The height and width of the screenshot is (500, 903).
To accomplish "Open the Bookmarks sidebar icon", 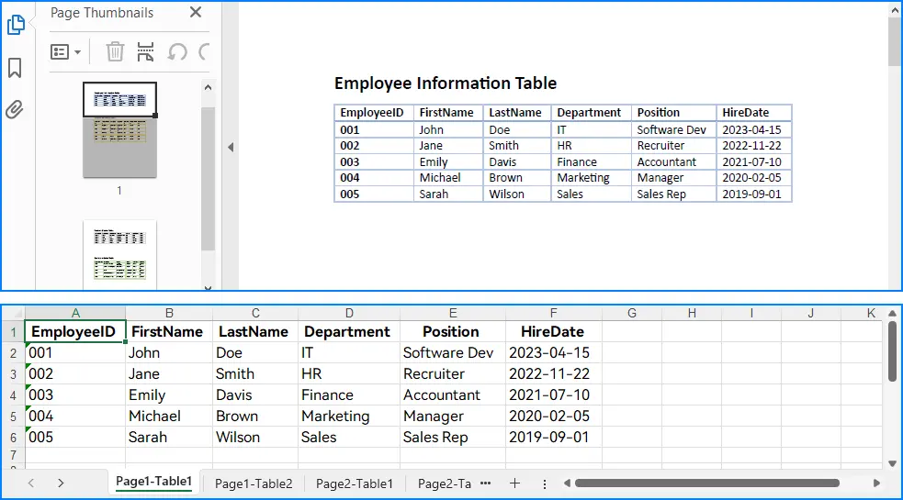I will coord(15,67).
